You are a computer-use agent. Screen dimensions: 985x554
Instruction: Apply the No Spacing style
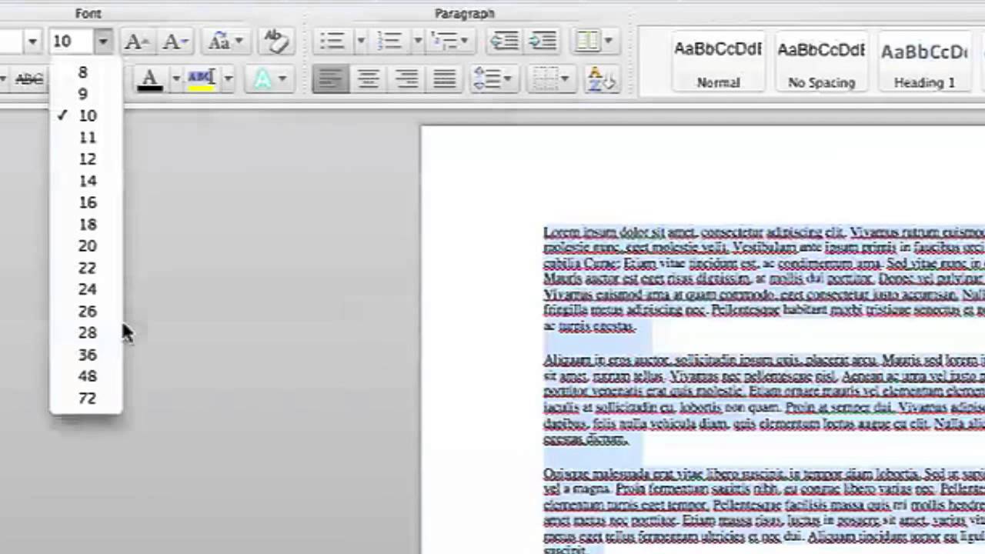(821, 62)
